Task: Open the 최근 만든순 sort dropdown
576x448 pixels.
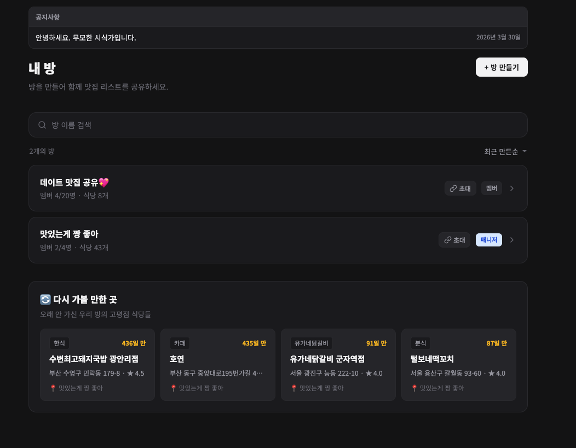Action: coord(505,151)
